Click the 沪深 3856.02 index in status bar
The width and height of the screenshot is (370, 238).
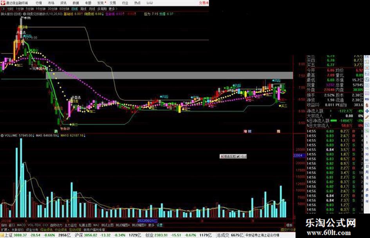point(86,235)
